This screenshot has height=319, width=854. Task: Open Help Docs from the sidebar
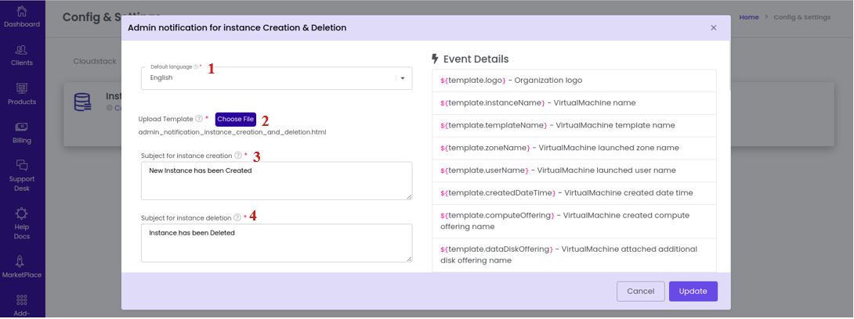pyautogui.click(x=22, y=224)
